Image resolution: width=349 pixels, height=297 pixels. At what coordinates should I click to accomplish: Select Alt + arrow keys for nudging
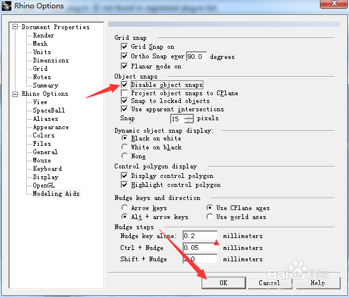[125, 217]
